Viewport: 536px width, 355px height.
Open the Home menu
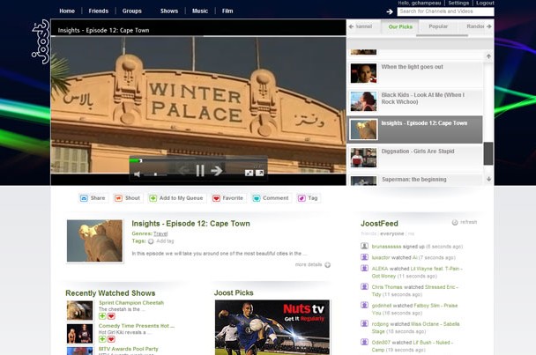point(67,11)
